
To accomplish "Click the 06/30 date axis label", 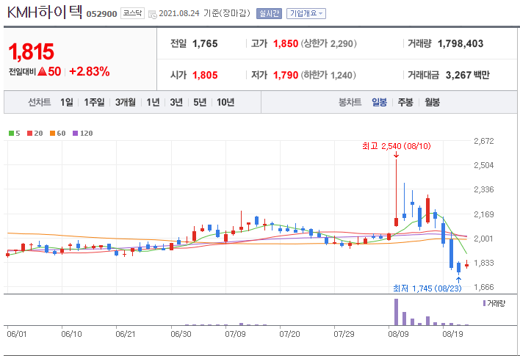I will [181, 334].
